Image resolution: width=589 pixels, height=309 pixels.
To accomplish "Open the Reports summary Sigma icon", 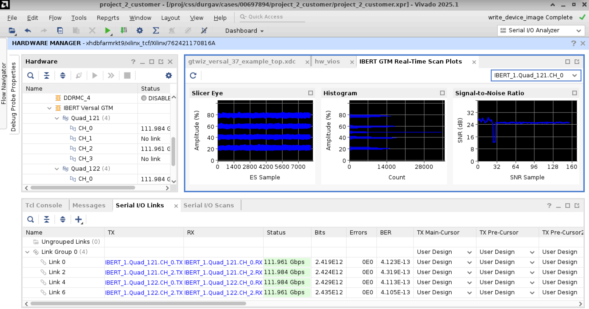I will click(155, 30).
